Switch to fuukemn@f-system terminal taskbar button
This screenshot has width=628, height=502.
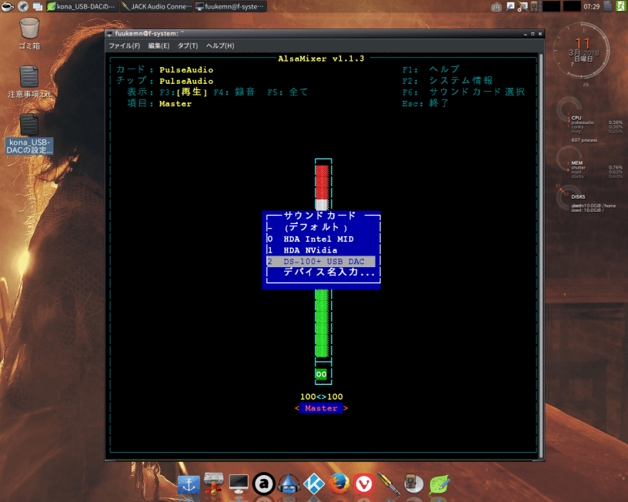pos(231,6)
